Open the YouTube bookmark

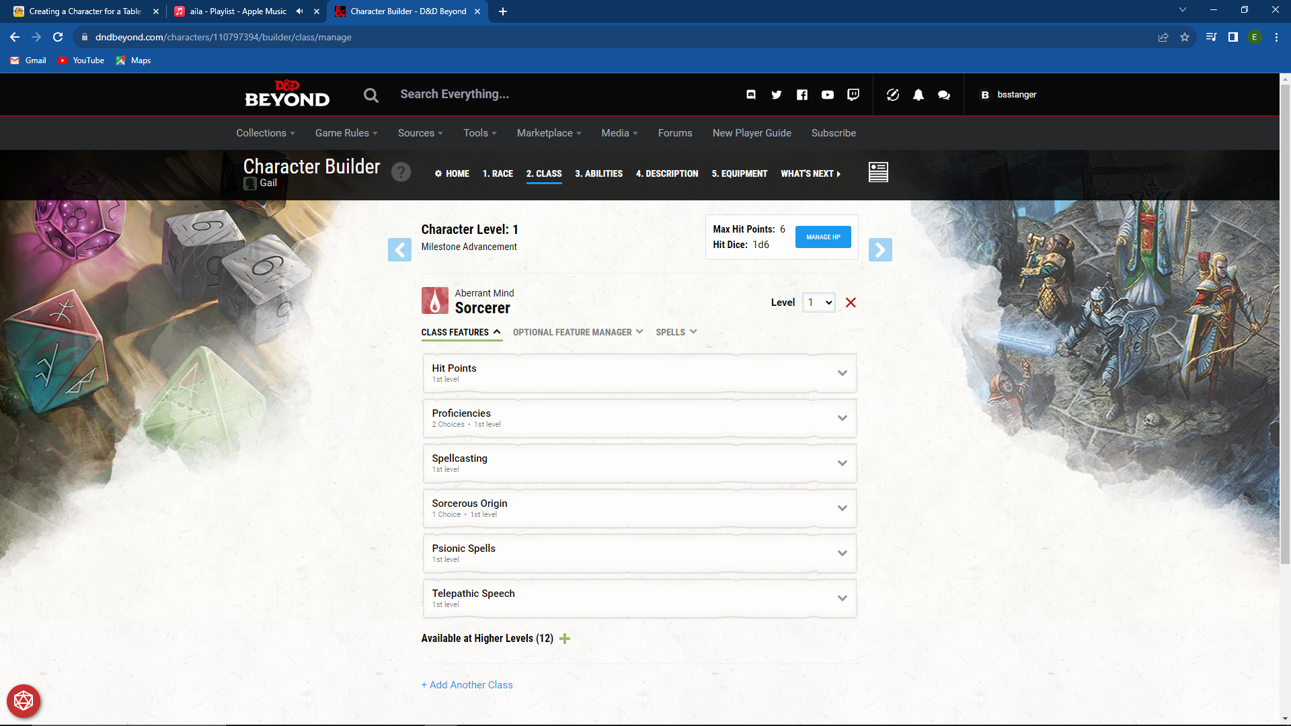click(81, 61)
